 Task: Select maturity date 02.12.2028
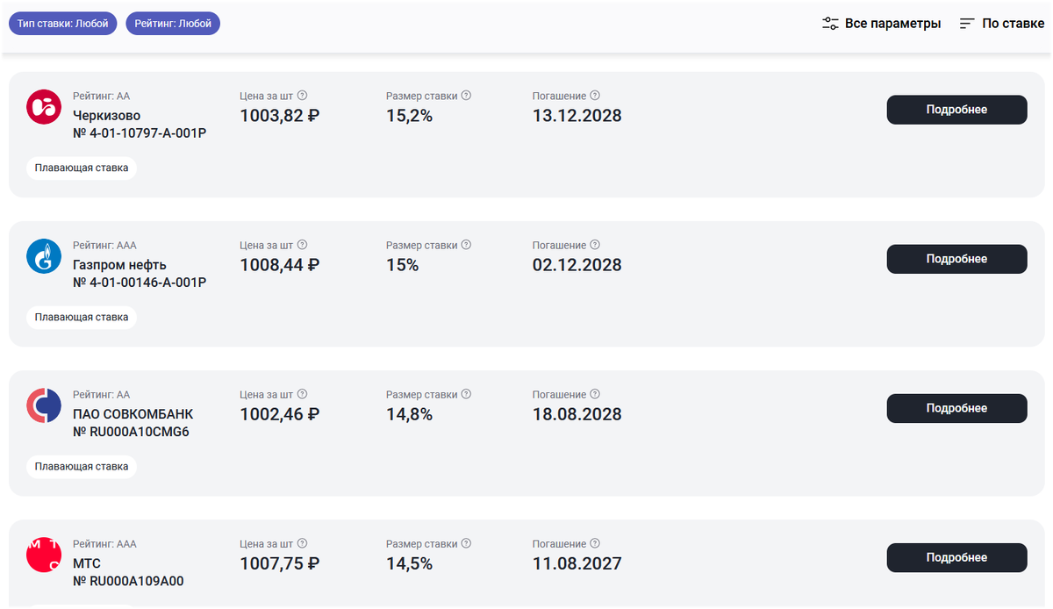577,264
